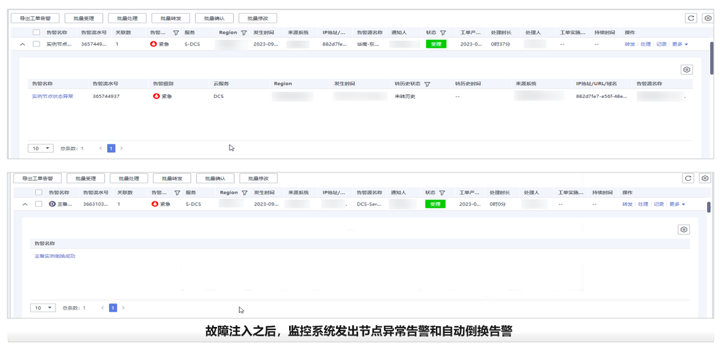720x346 pixels.
Task: Click 导出工单告警 above the 主备 list
Action: click(37, 178)
